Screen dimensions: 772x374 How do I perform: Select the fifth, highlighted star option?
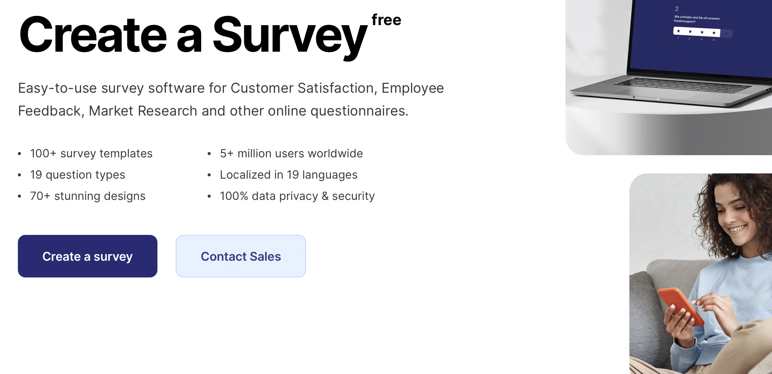726,34
